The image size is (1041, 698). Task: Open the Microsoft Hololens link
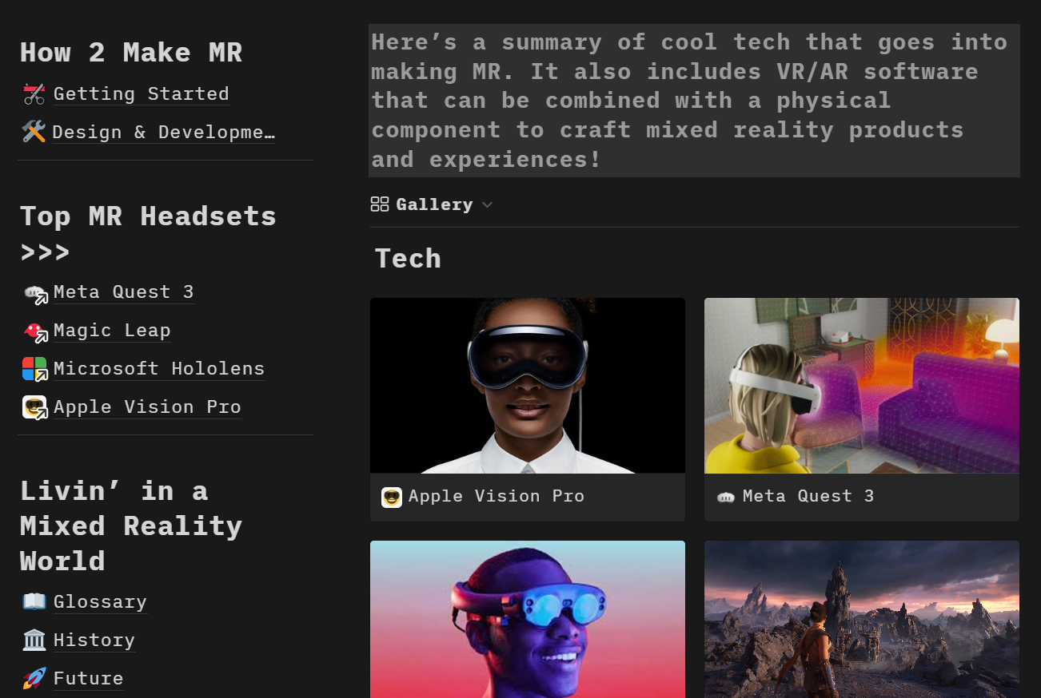159,369
